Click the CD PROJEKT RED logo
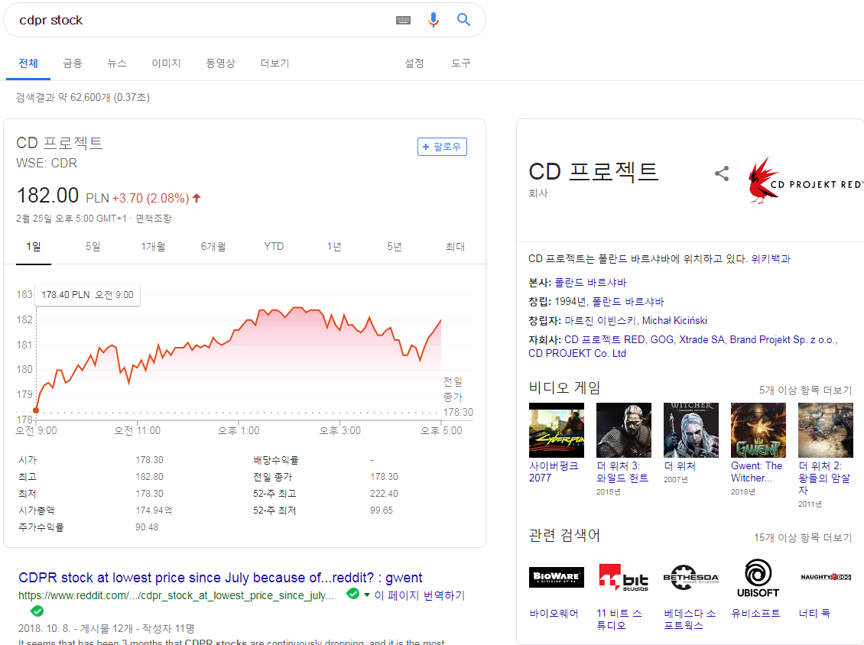Image resolution: width=864 pixels, height=645 pixels. pyautogui.click(x=803, y=180)
